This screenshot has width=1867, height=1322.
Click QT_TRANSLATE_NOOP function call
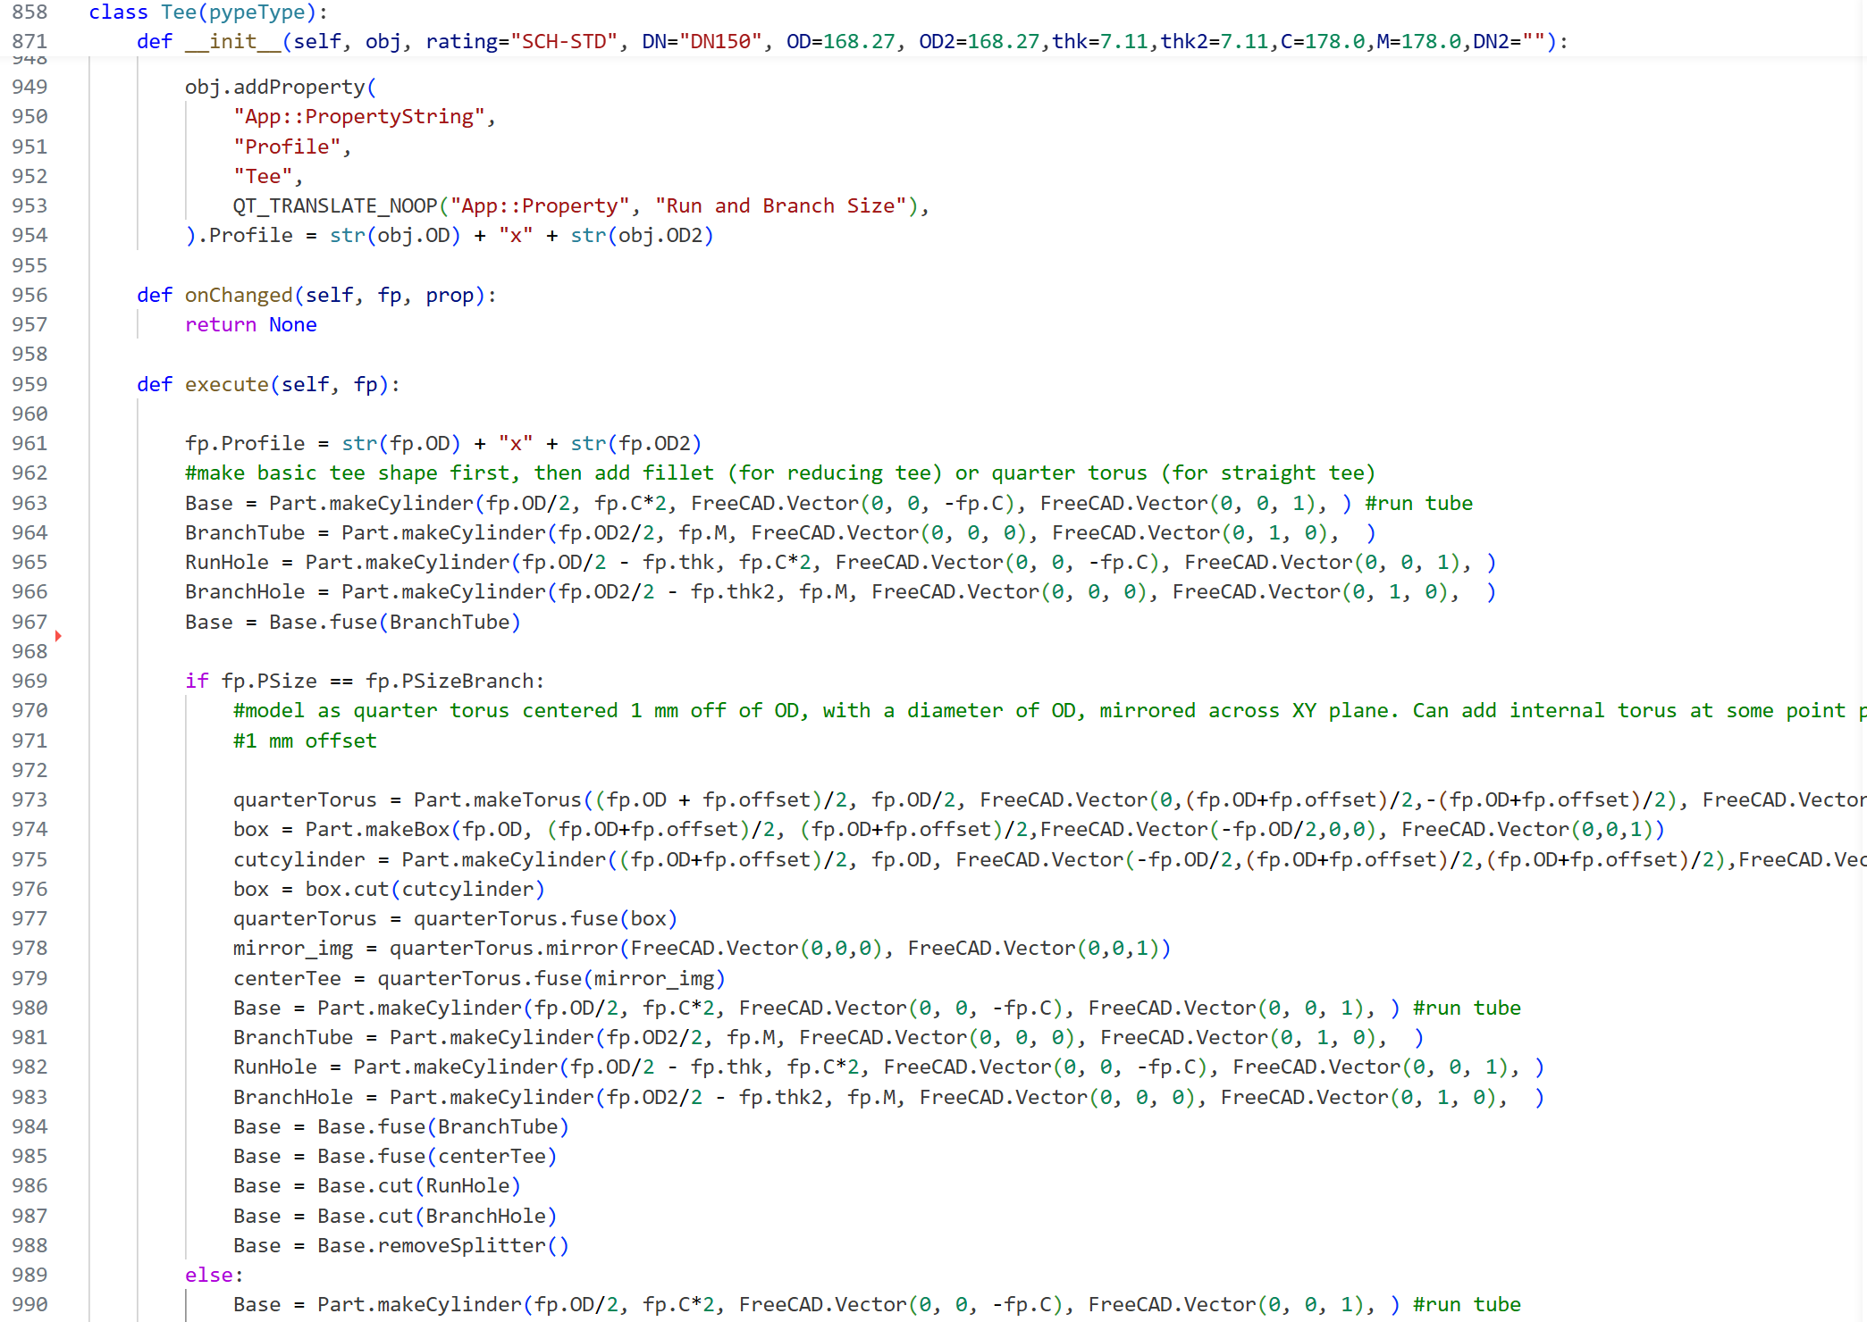pos(335,205)
